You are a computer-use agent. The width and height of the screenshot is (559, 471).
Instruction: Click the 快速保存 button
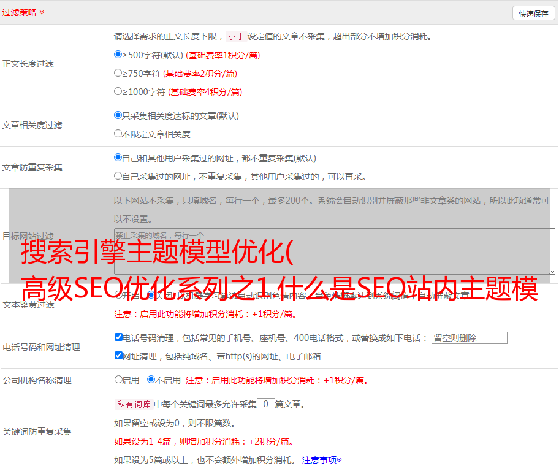pyautogui.click(x=533, y=13)
